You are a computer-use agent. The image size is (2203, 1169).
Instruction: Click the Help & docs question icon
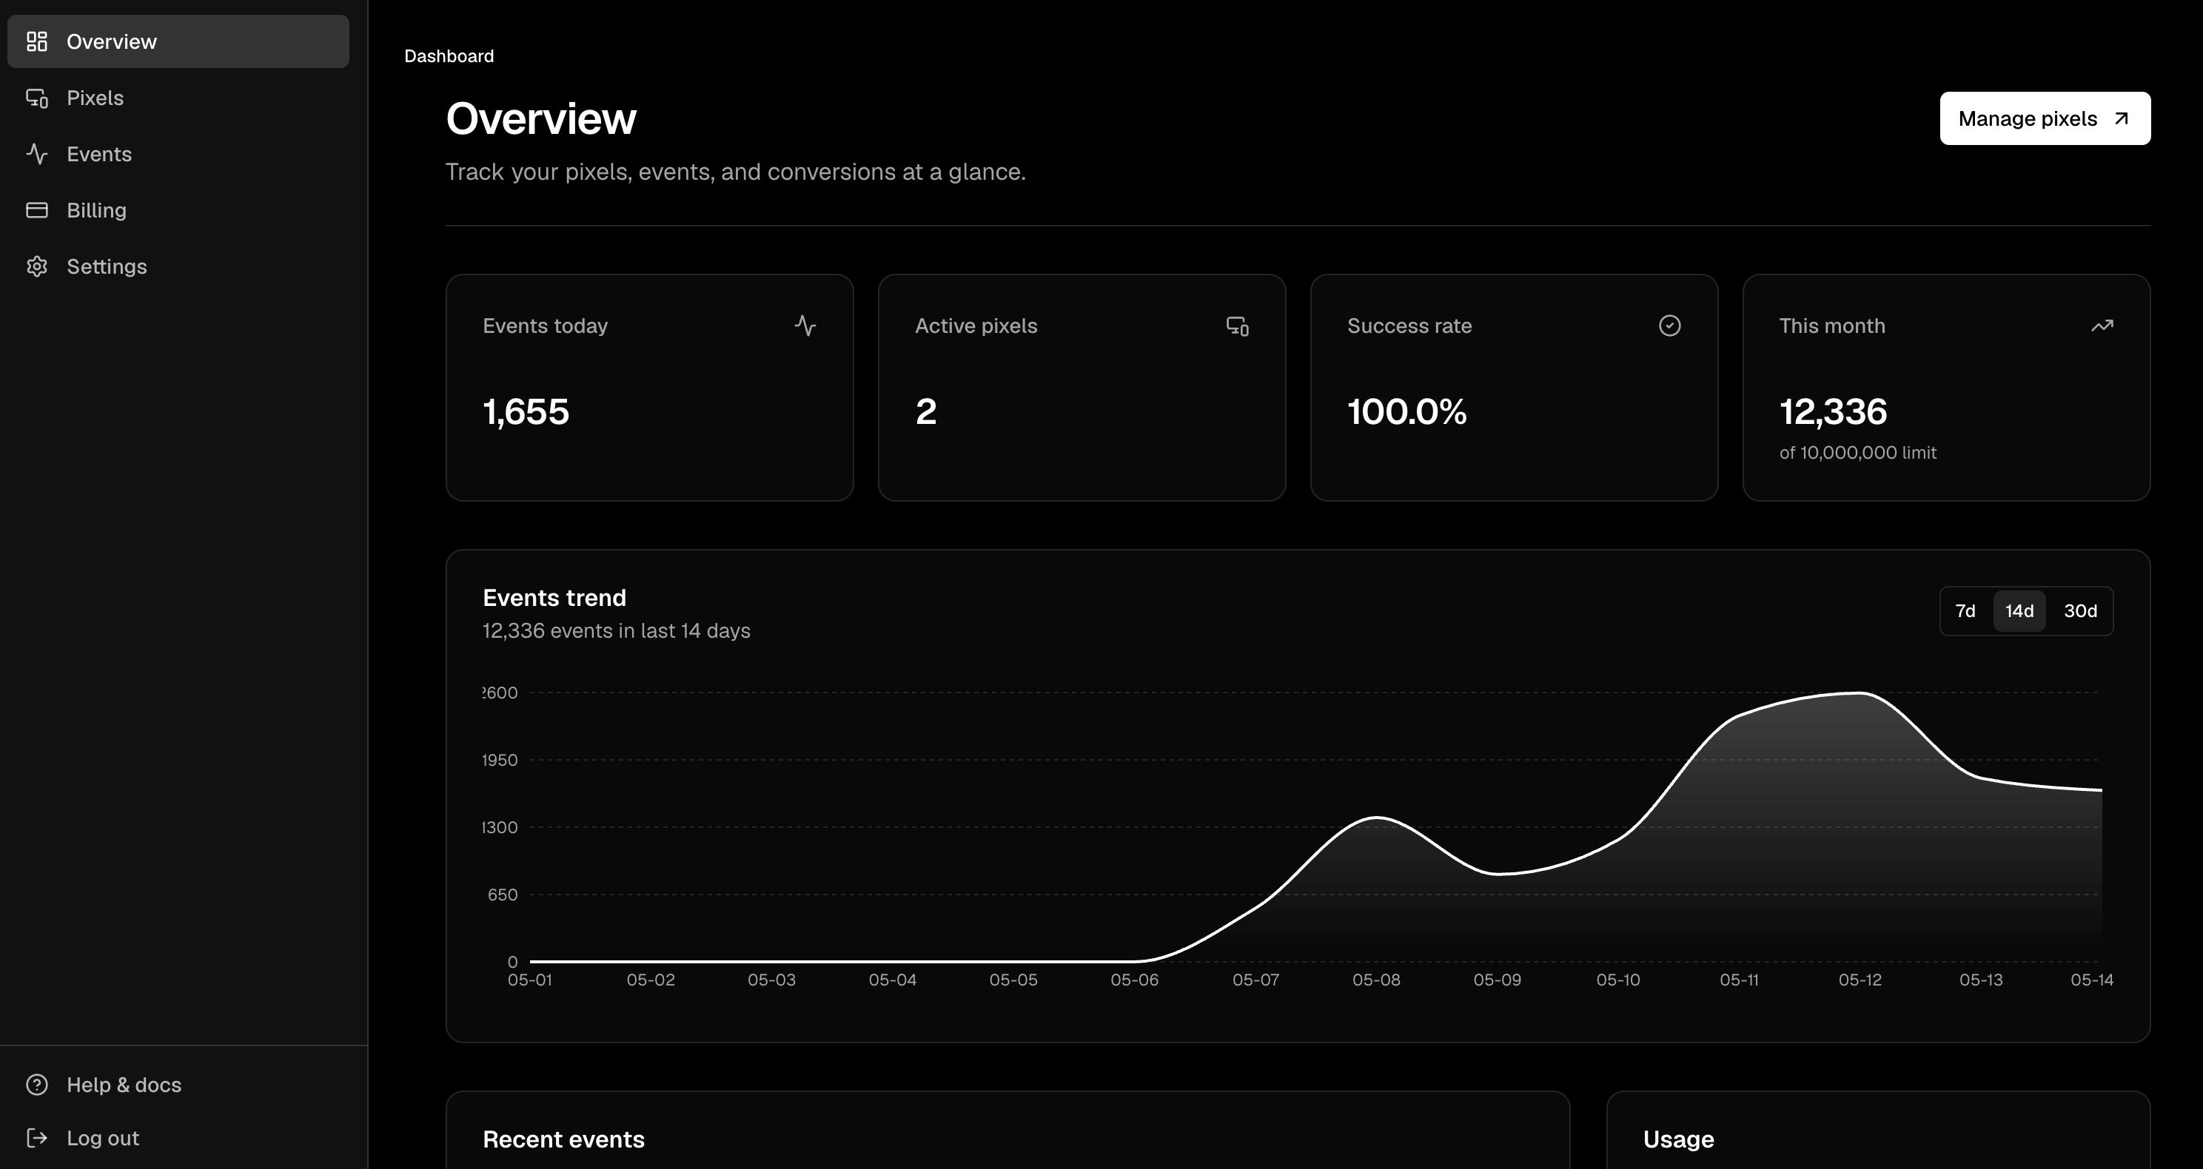pos(37,1085)
